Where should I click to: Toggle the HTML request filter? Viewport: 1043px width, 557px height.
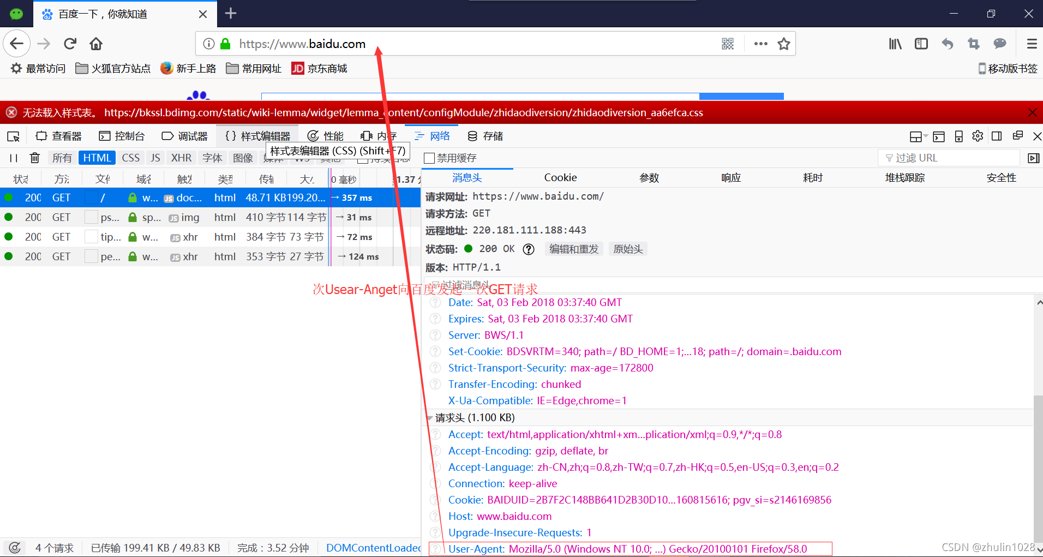[x=97, y=158]
